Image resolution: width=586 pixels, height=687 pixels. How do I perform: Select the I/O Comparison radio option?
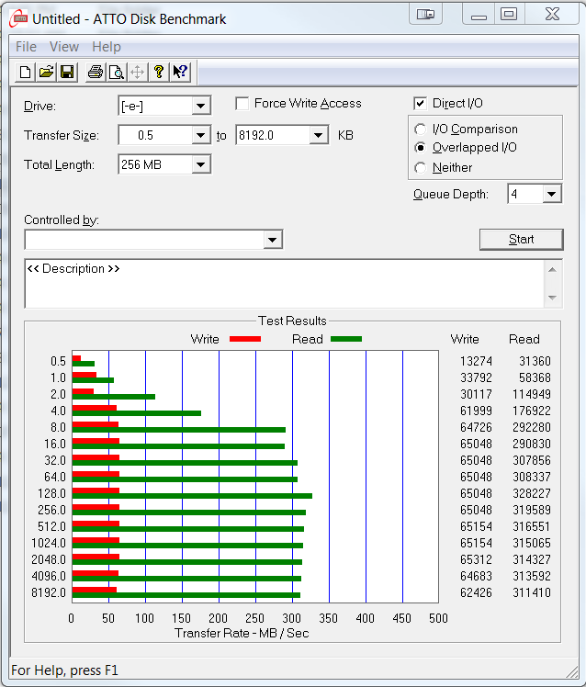(421, 130)
